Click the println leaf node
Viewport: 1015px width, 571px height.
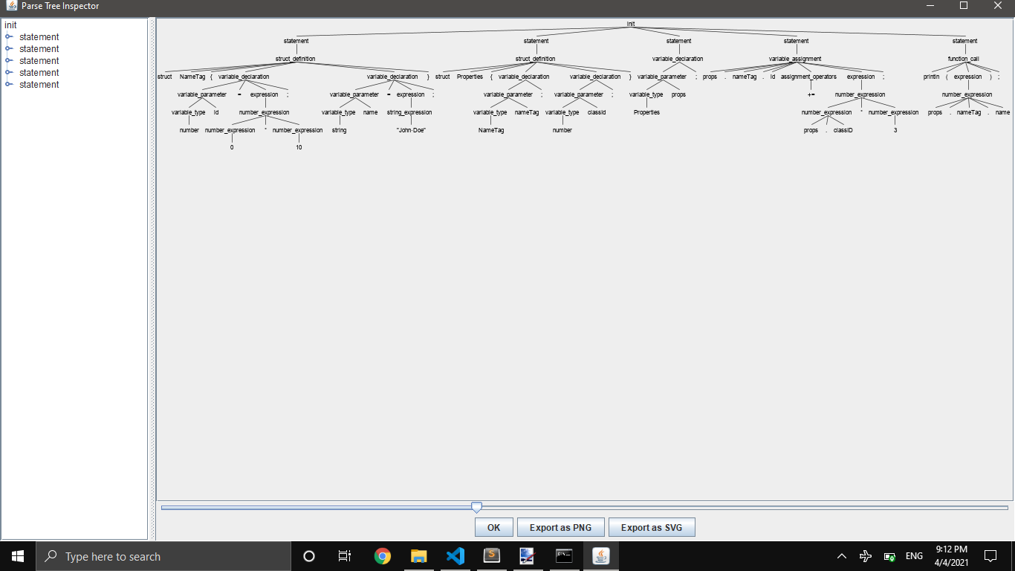point(931,77)
